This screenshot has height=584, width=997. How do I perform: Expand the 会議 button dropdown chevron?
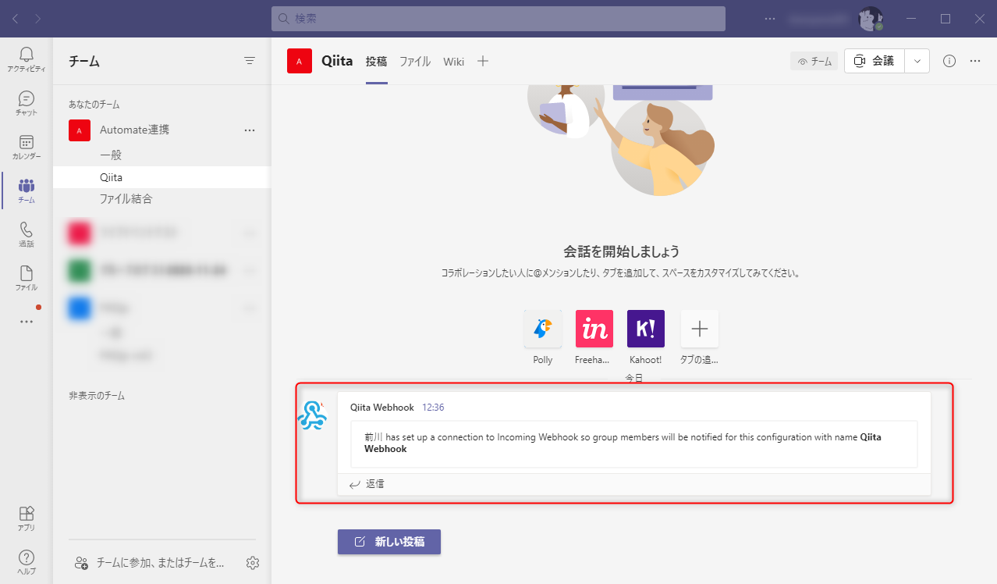pos(917,60)
